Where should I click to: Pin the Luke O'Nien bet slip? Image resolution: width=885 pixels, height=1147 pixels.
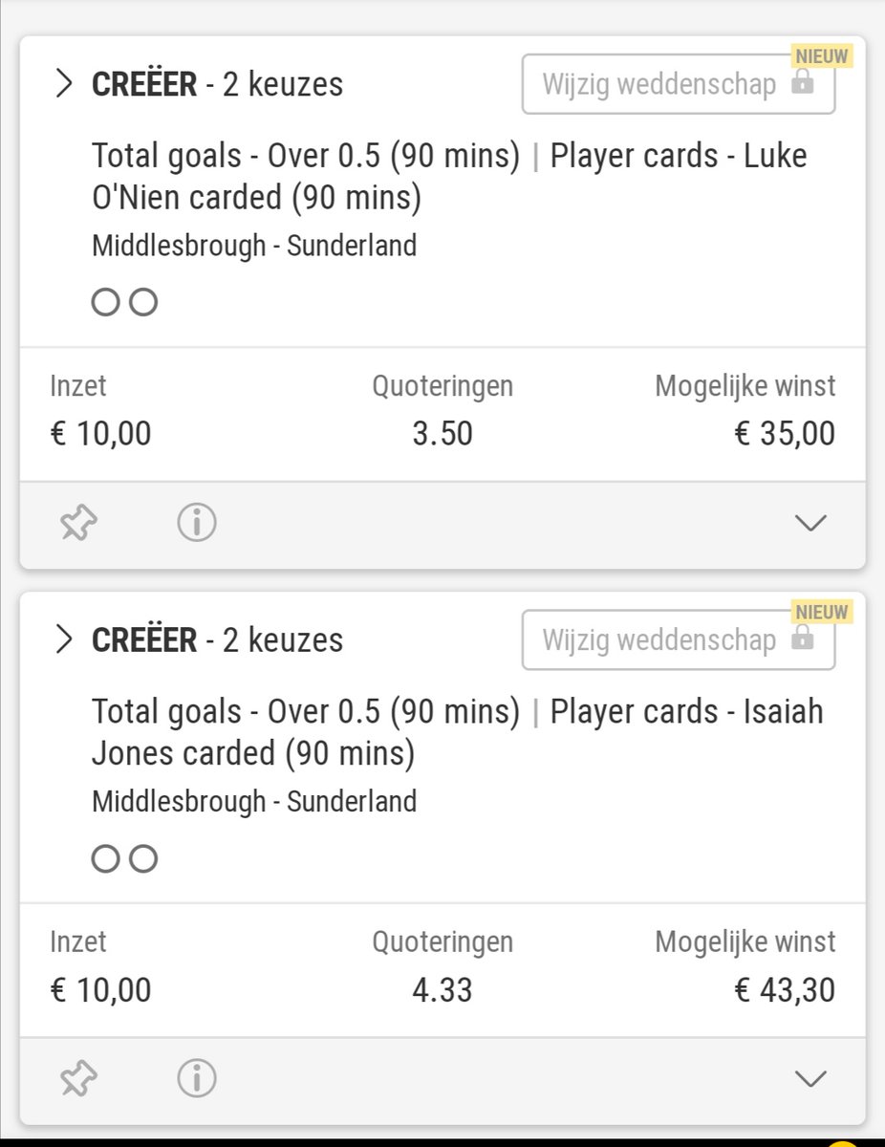[x=78, y=523]
